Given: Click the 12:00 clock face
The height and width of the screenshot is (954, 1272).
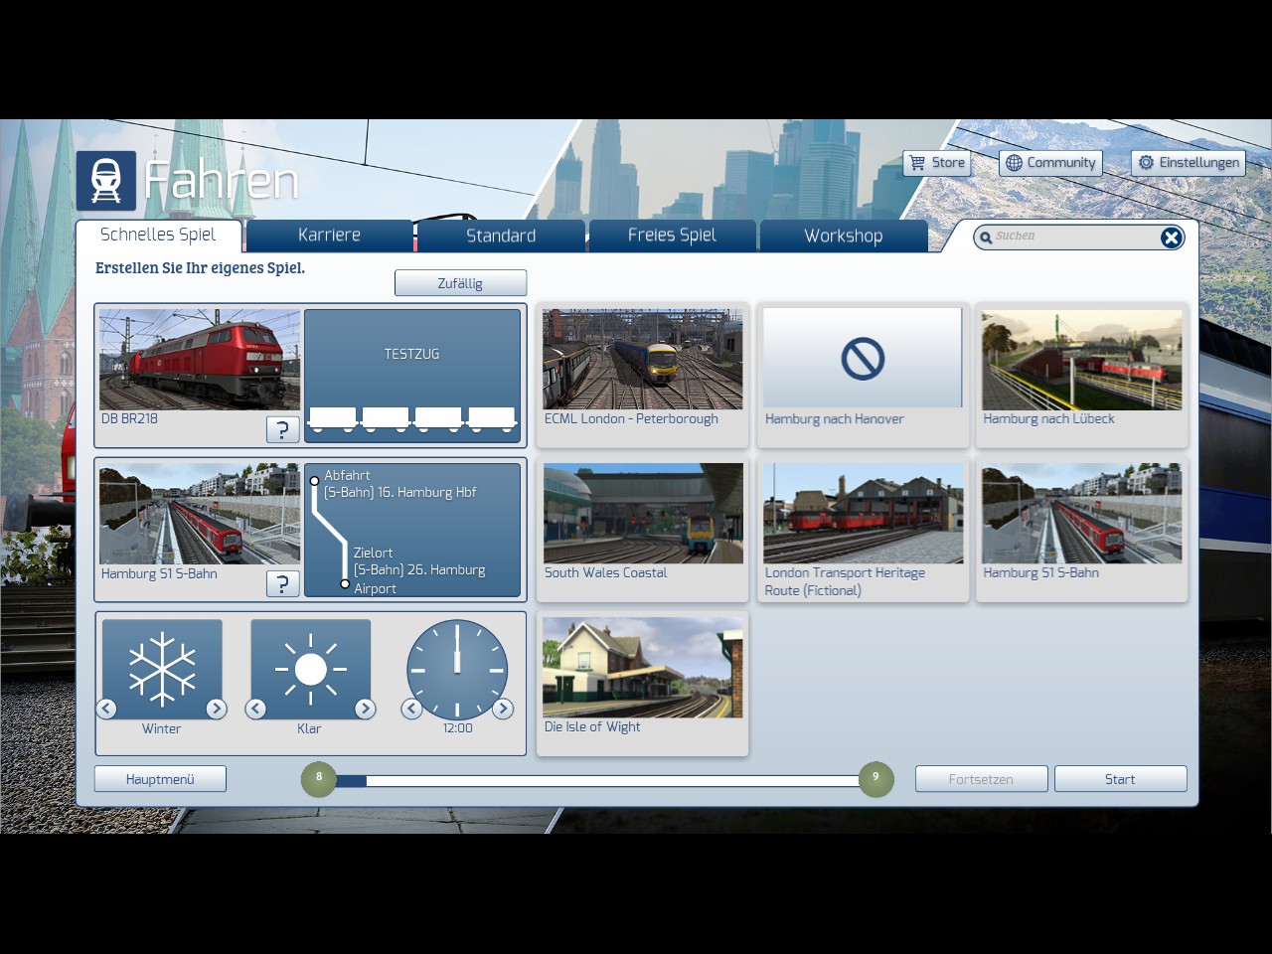Looking at the screenshot, I should click(x=457, y=670).
